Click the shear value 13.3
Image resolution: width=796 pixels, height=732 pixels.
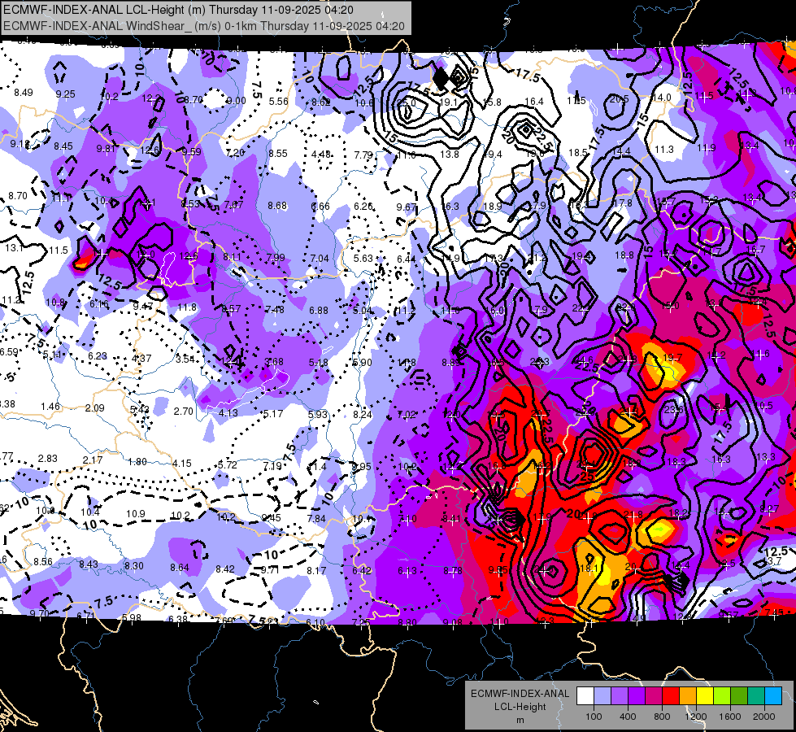click(766, 456)
